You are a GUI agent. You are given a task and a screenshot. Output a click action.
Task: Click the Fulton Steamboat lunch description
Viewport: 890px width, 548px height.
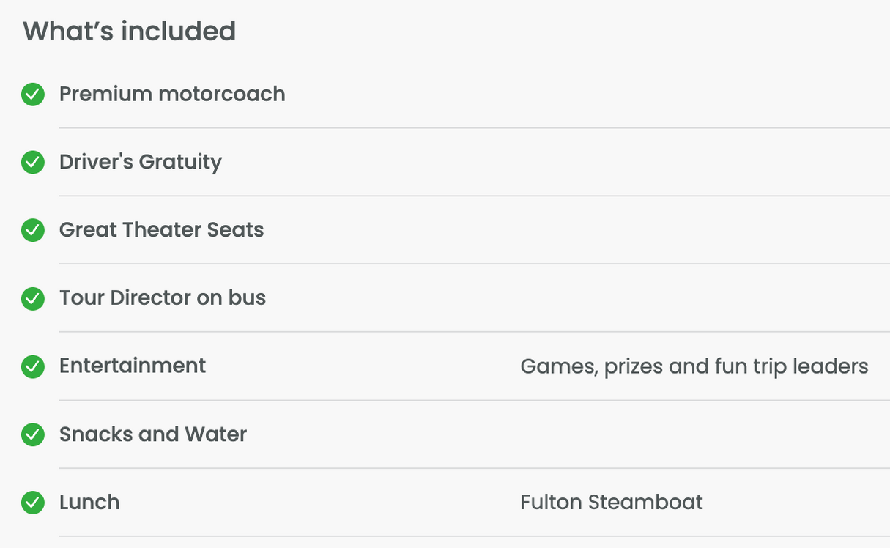[x=612, y=502]
